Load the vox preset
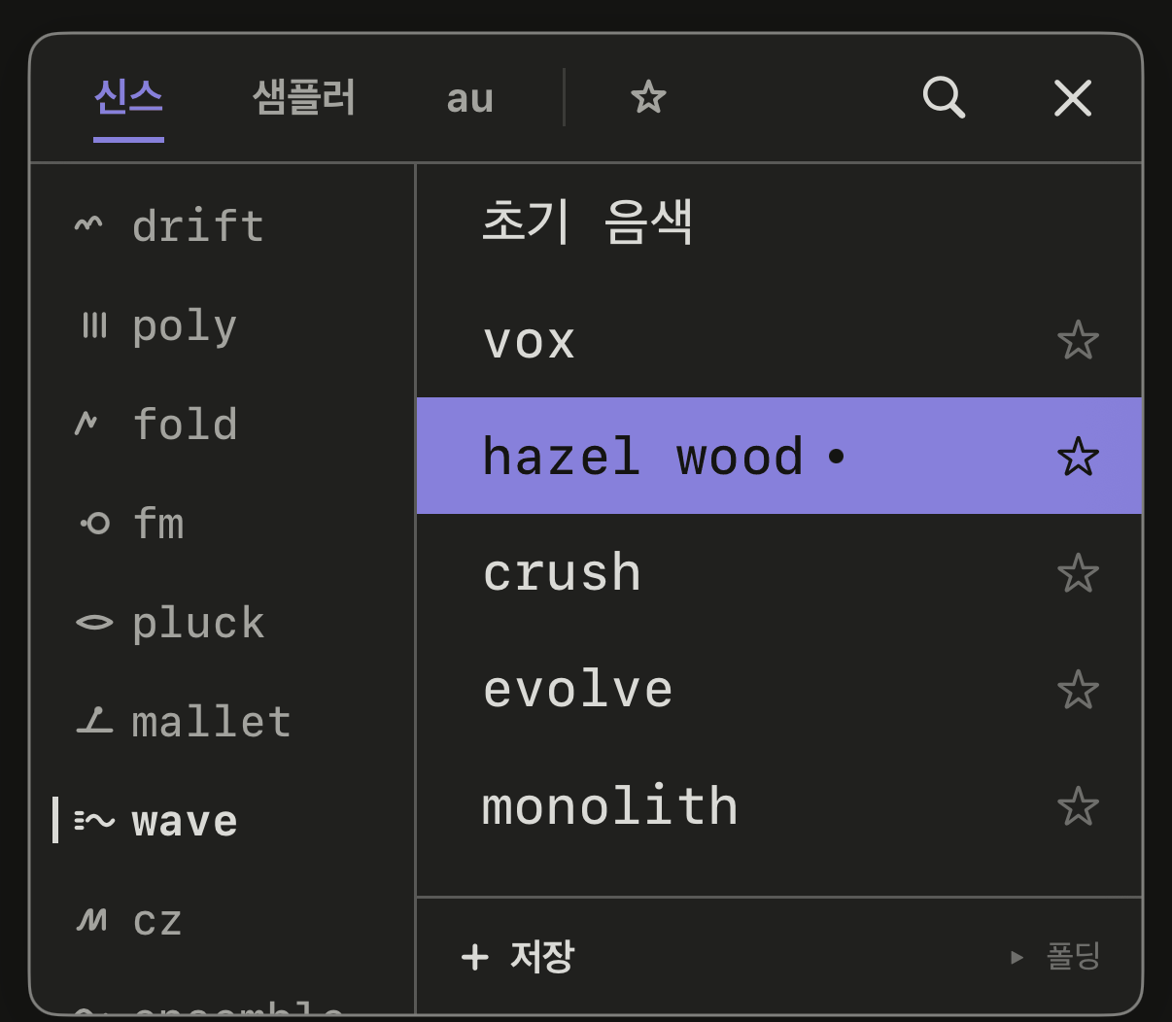This screenshot has height=1022, width=1172. (x=778, y=340)
